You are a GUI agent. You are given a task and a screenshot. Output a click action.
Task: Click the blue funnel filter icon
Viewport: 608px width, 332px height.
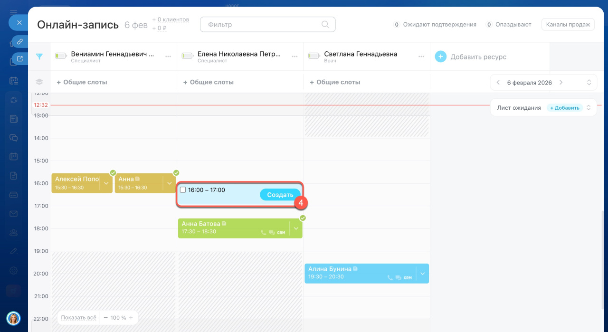coord(40,57)
